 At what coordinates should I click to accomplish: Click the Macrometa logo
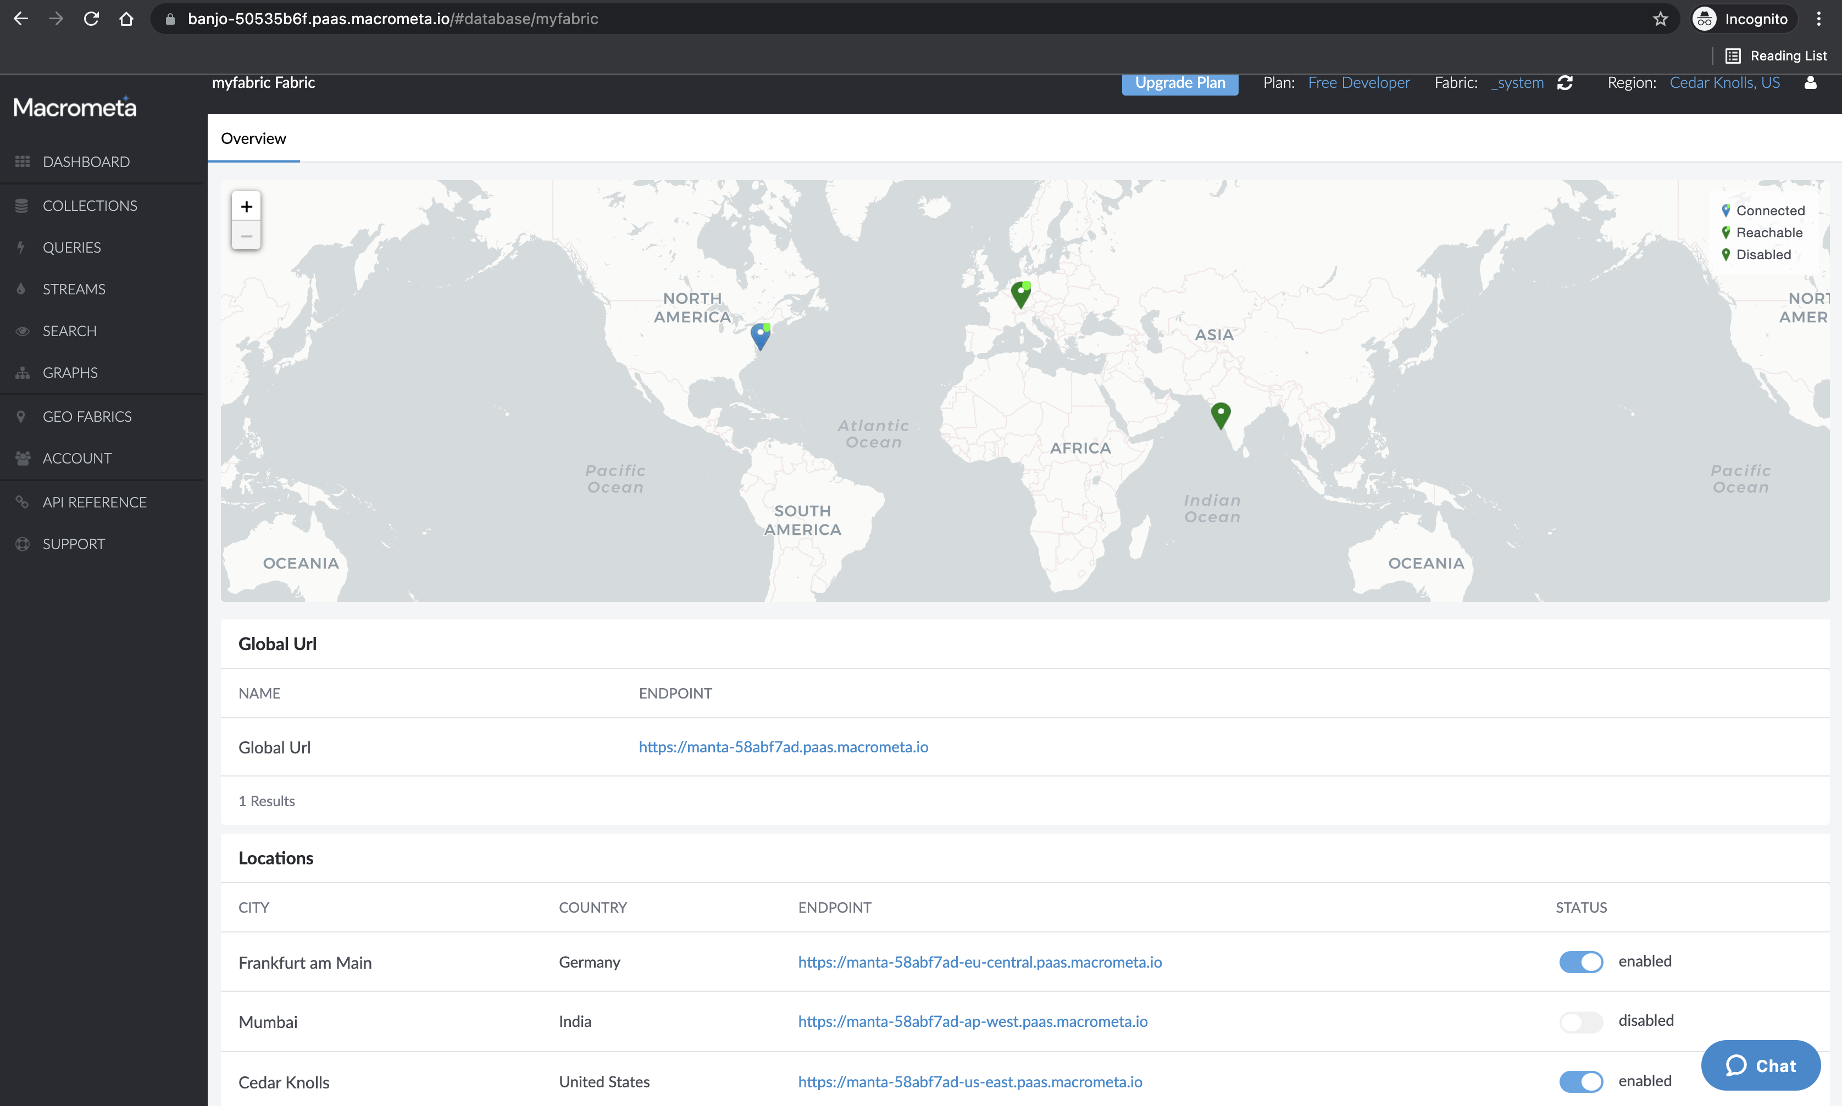point(75,107)
